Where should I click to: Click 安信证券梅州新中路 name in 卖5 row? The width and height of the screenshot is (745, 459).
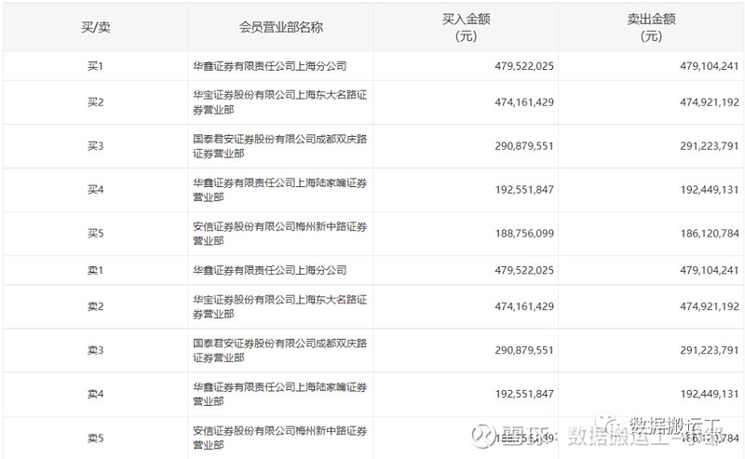pos(280,438)
